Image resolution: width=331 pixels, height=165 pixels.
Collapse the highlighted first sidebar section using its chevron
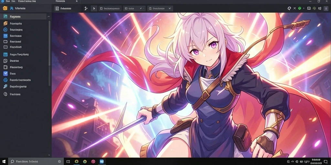point(48,16)
